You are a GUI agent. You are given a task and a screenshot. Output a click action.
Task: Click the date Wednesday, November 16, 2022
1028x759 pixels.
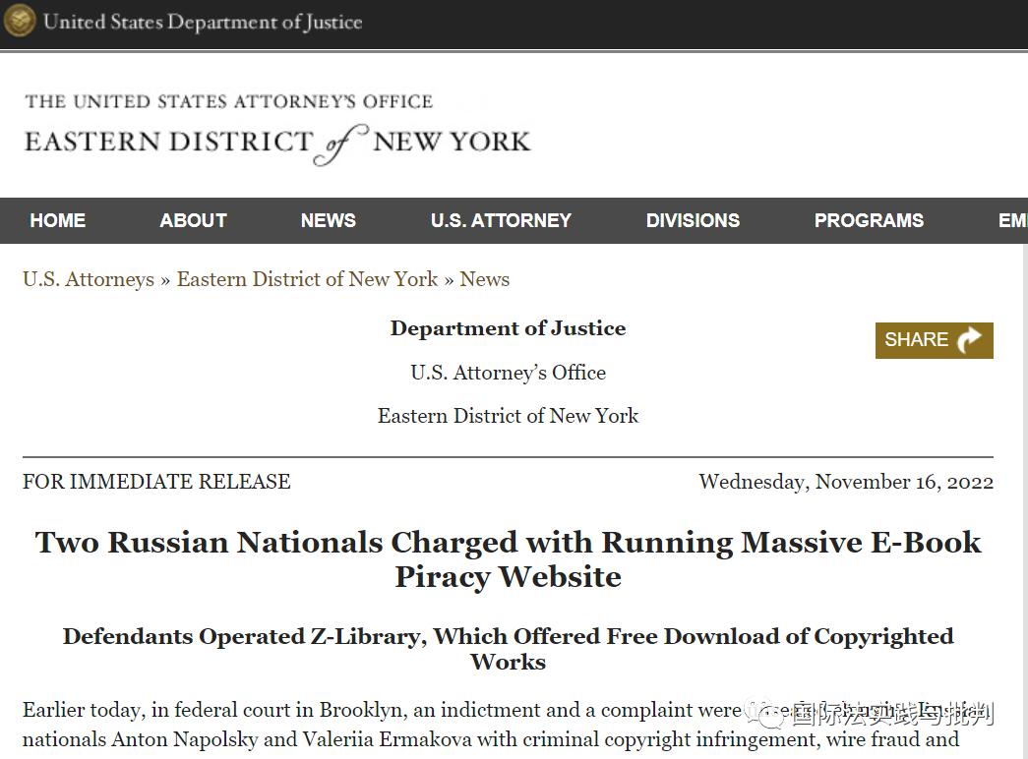(846, 482)
